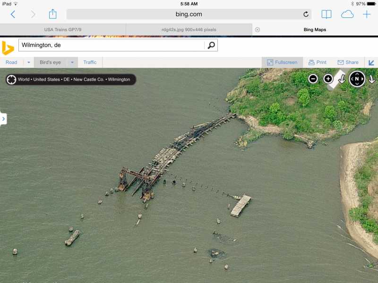378x283 pixels.
Task: Rotate the bird's eye view counterclockwise
Action: 342,79
